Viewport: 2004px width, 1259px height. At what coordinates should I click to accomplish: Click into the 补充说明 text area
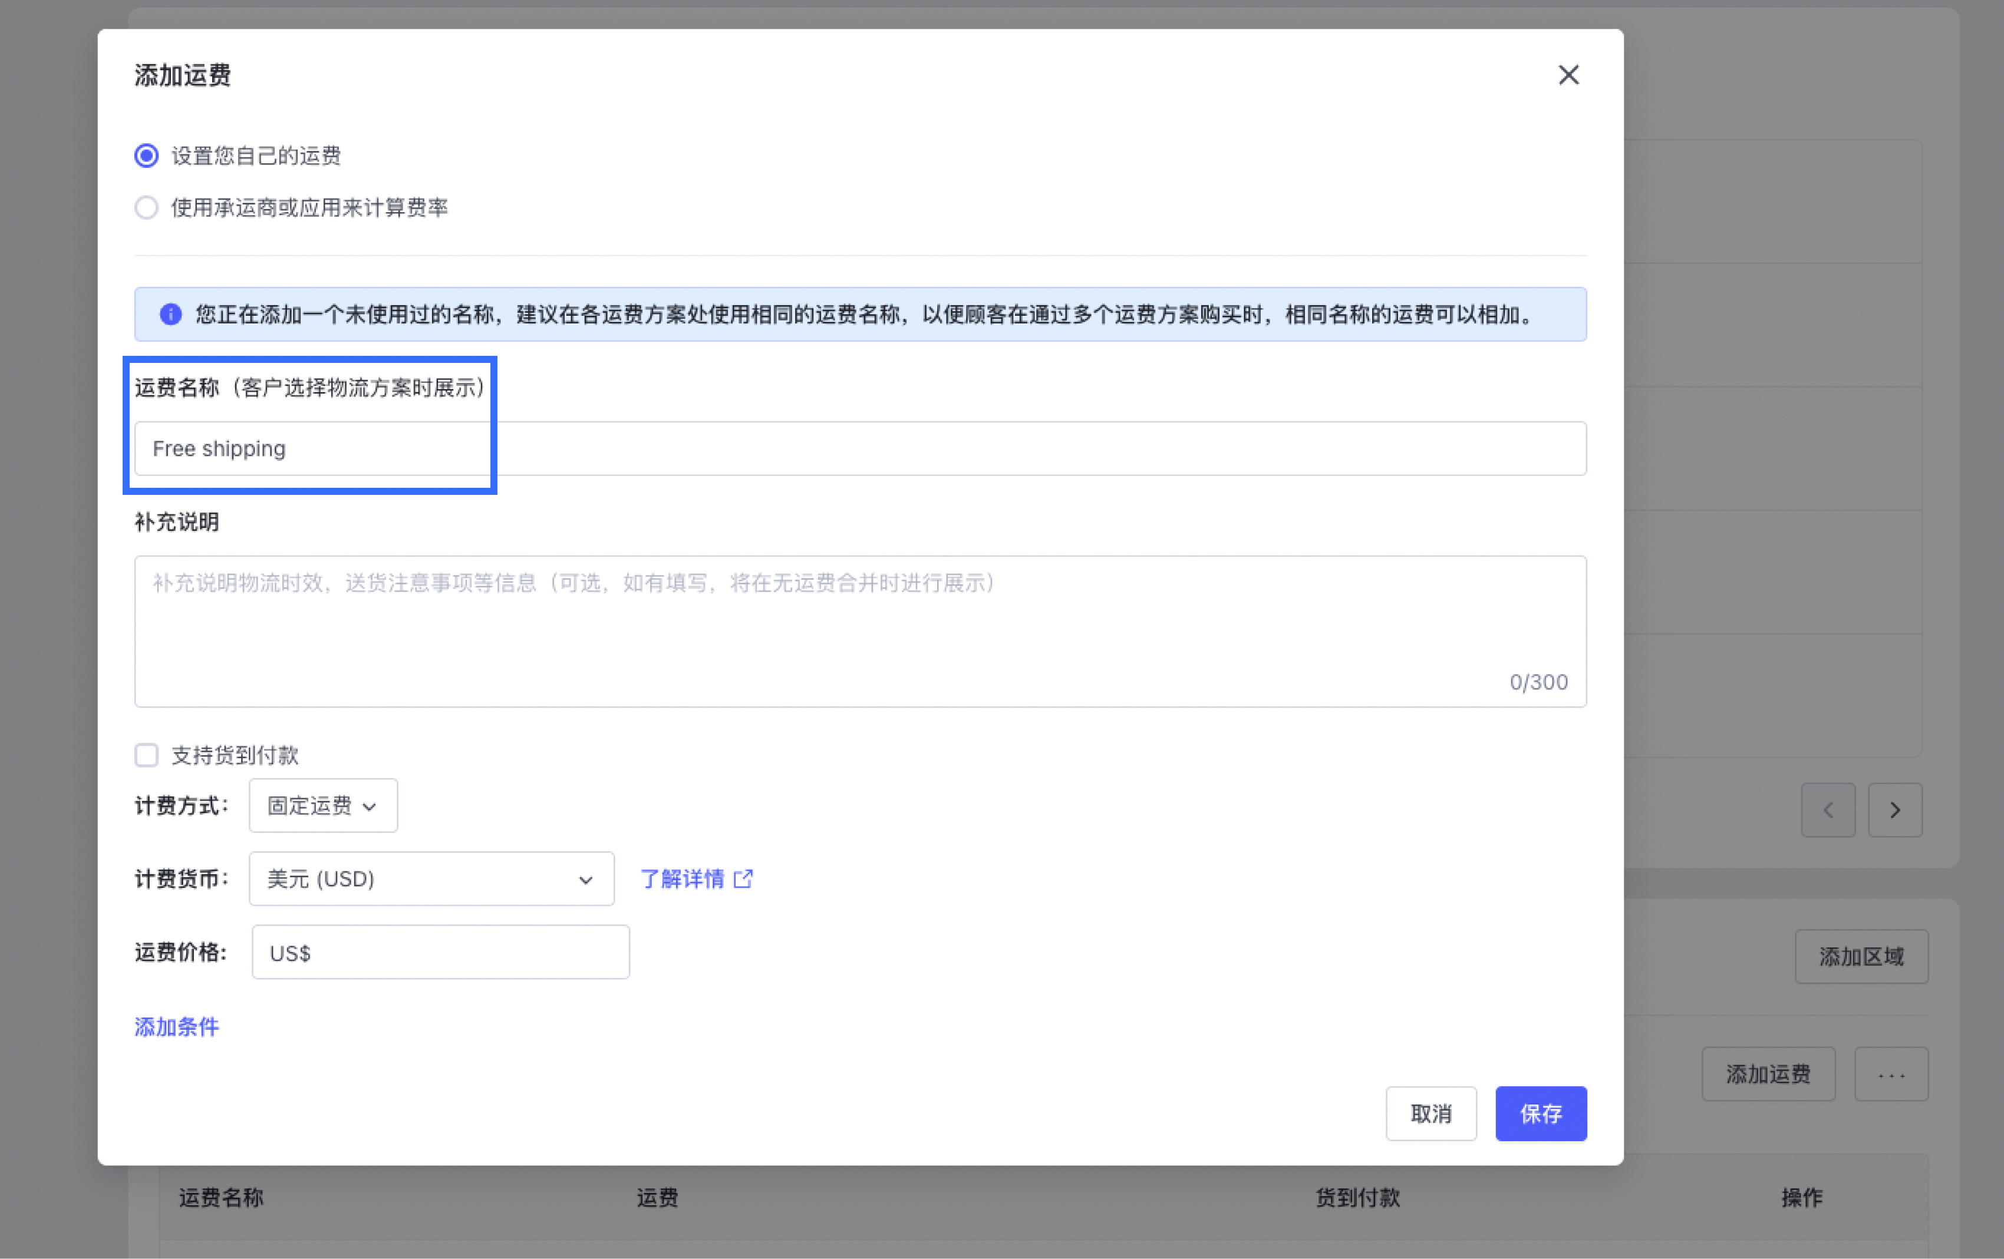pyautogui.click(x=860, y=631)
